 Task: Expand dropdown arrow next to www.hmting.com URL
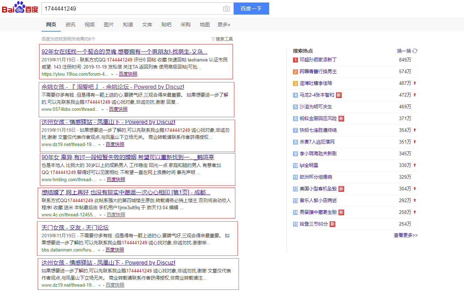100,180
